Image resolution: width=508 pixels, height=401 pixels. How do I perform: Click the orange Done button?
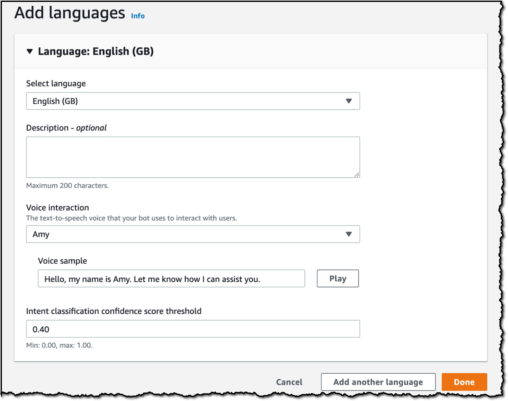click(x=464, y=382)
